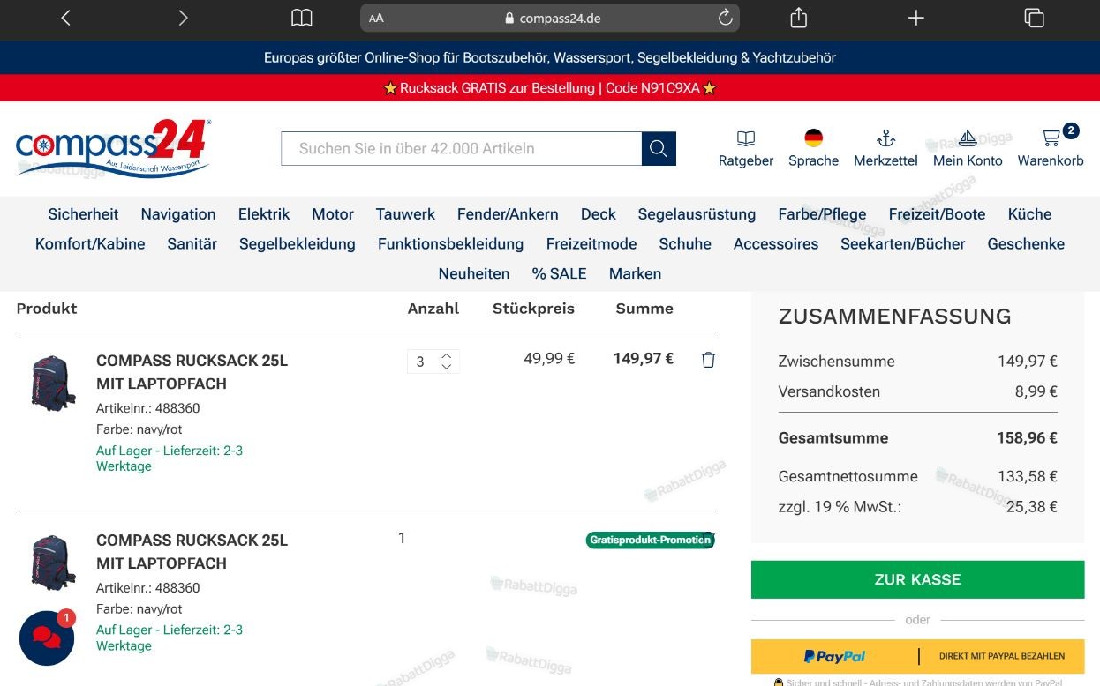Open the Merkzettel anchor icon

(x=885, y=138)
